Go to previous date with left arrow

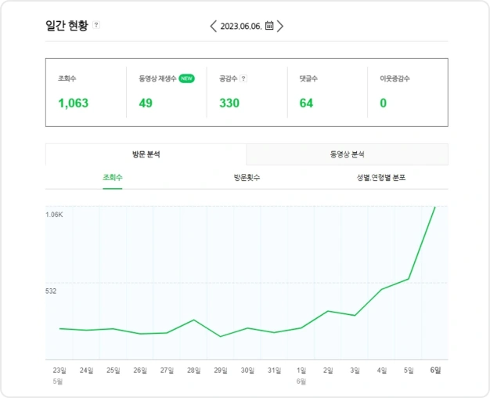point(214,26)
